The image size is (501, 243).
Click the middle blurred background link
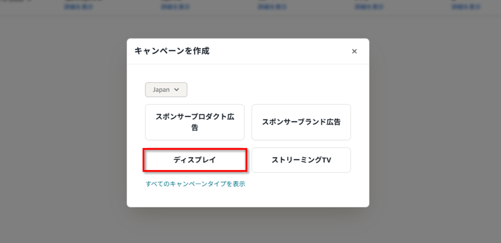pos(273,7)
